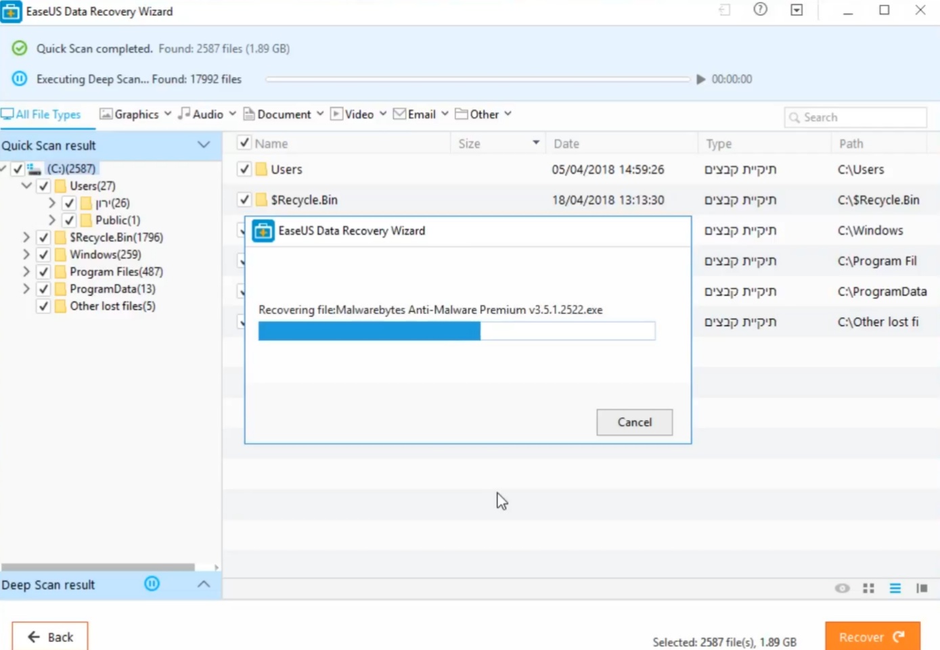Viewport: 940px width, 650px height.
Task: Click the Other file type tab
Action: point(483,114)
